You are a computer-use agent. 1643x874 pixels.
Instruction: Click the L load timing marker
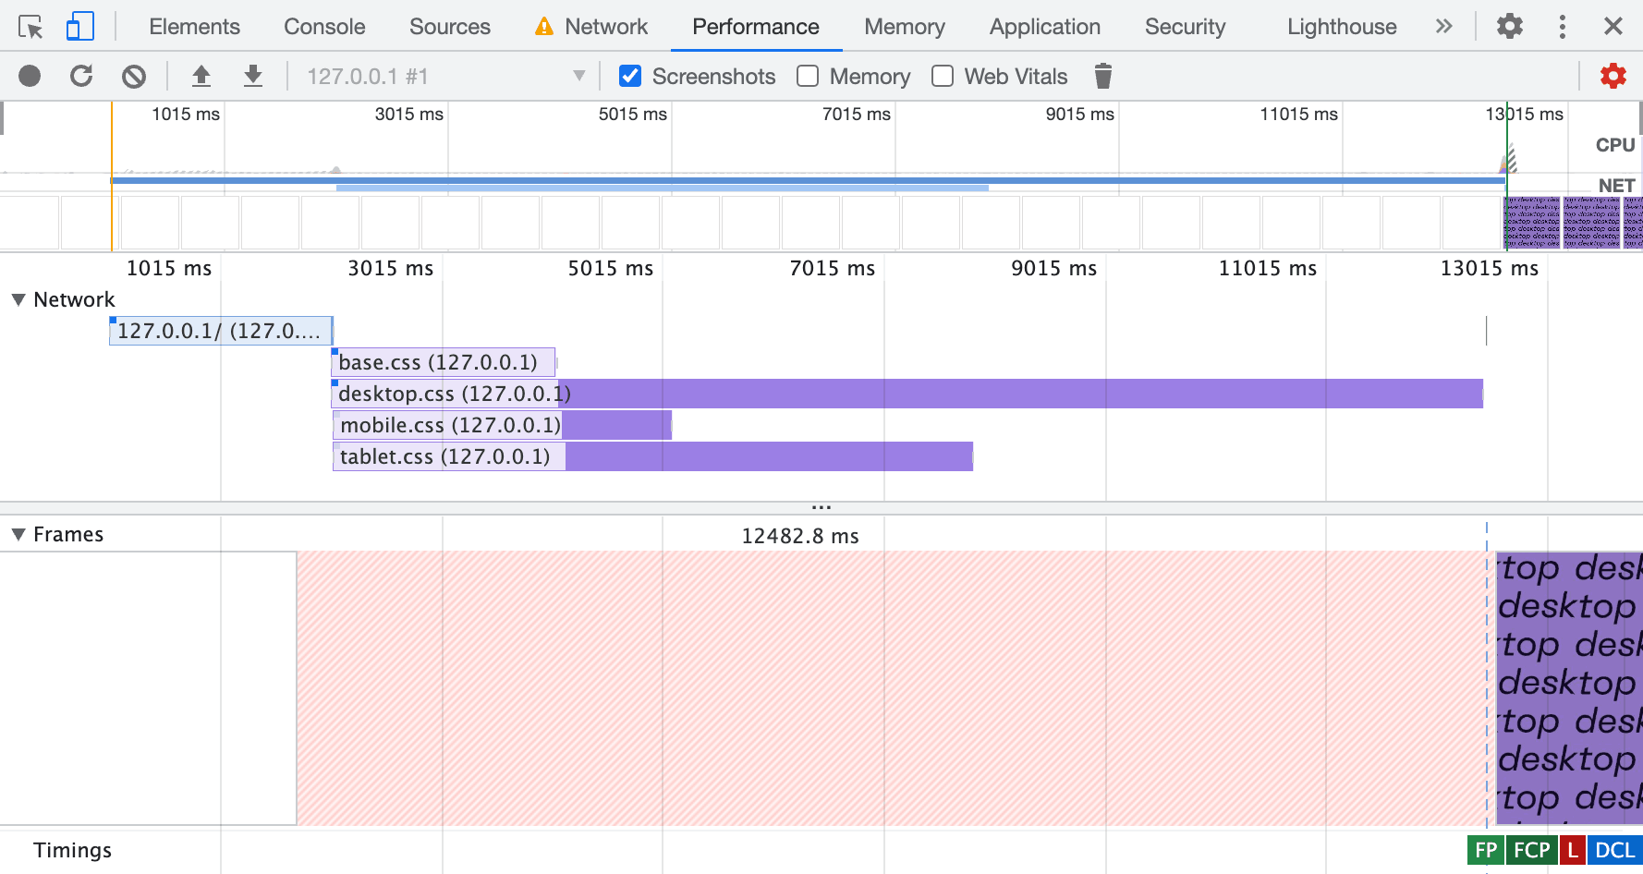1573,850
